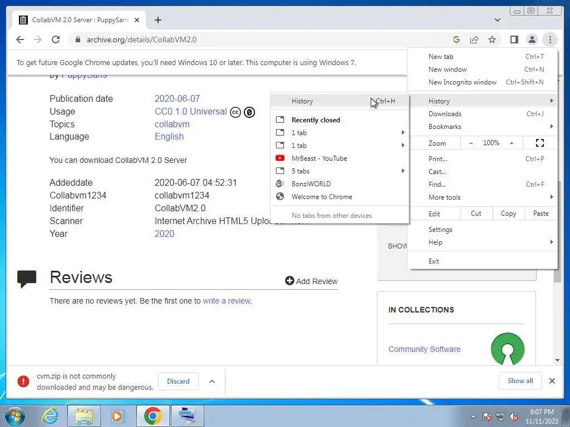570x427 pixels.
Task: Open Downloads from Chrome menu
Action: (483, 113)
